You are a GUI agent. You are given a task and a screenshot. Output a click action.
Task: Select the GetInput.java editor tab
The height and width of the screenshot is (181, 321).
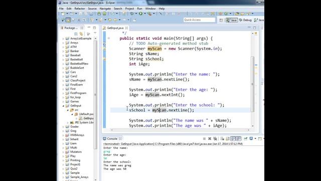(115, 28)
